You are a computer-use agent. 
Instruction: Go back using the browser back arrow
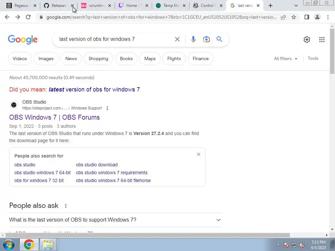(x=7, y=17)
